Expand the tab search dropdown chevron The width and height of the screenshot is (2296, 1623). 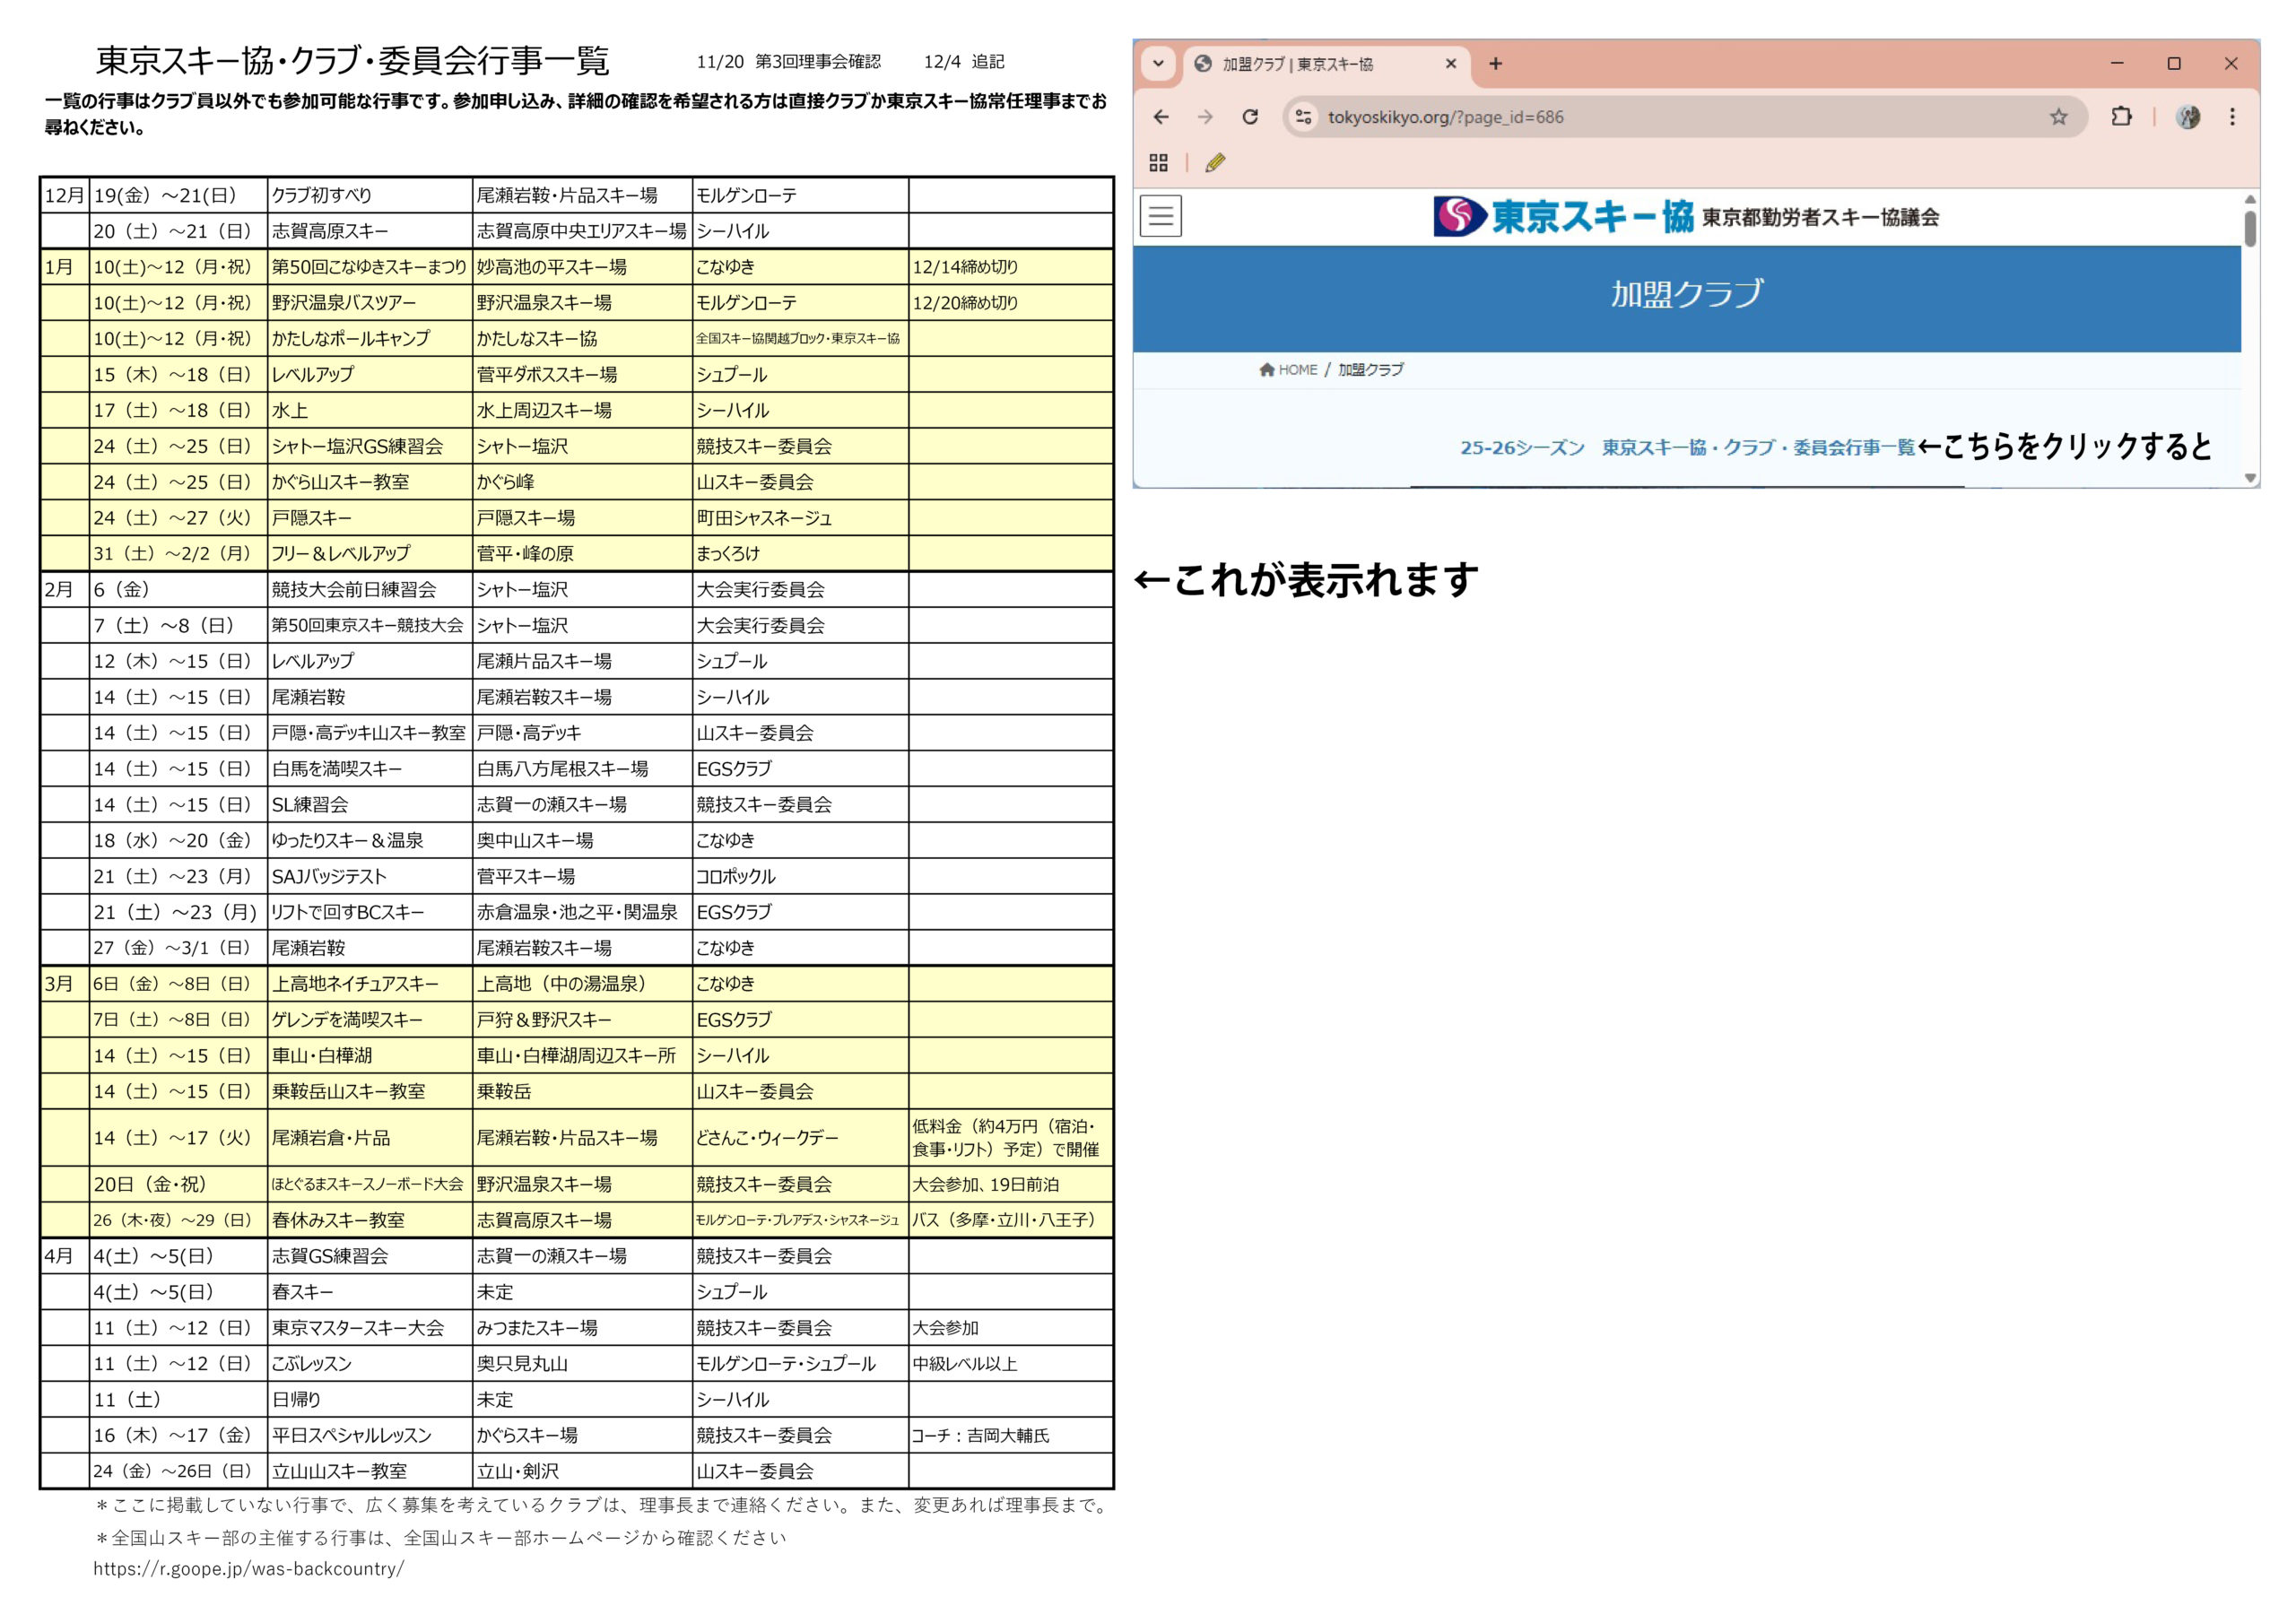click(1158, 63)
